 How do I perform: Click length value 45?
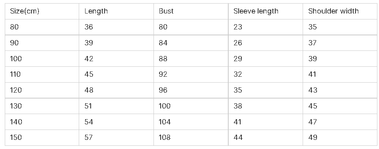116,74
